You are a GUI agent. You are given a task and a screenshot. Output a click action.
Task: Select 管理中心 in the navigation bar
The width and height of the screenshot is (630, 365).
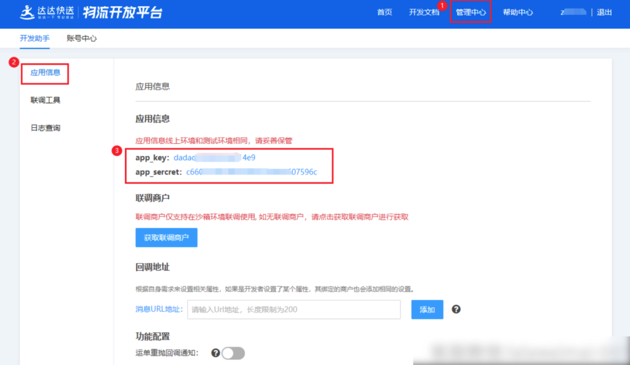click(471, 12)
